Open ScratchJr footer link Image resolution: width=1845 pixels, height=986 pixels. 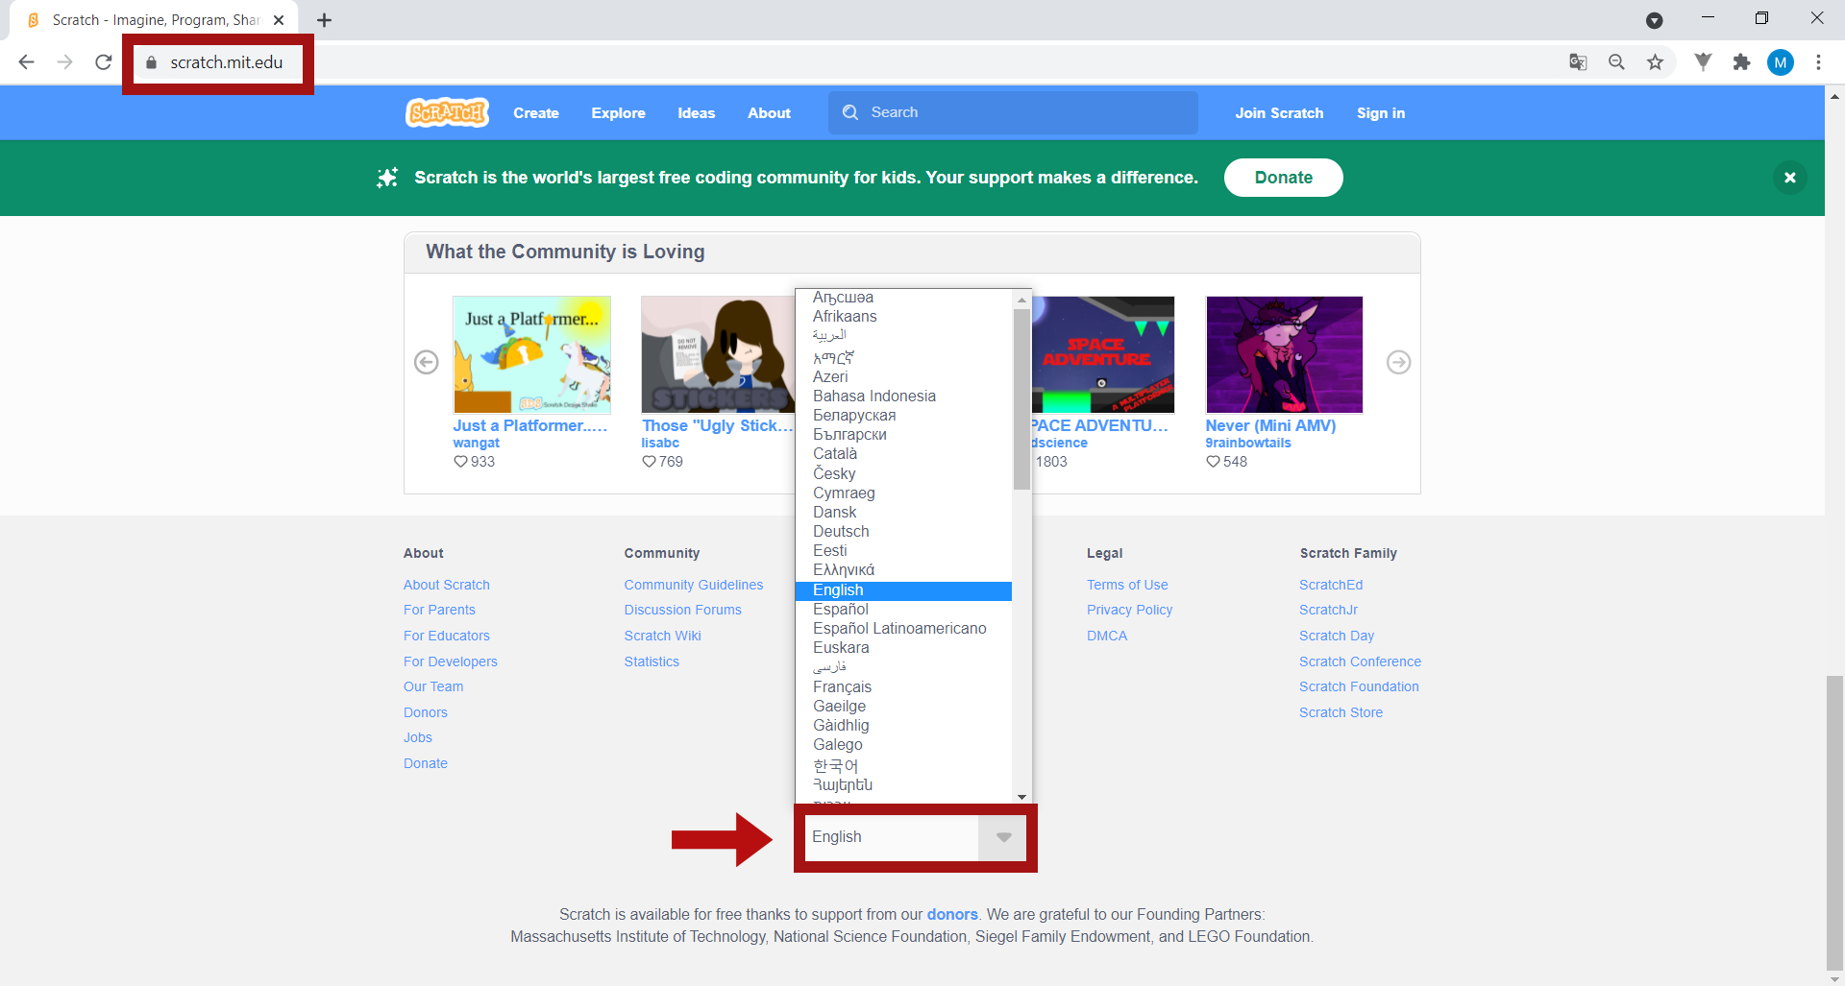(x=1329, y=610)
